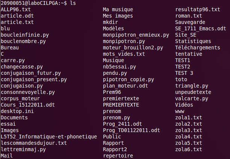This screenshot has width=230, height=159.
Task: Click moteur_brouillon2.py in middle column
Action: click(x=133, y=48)
